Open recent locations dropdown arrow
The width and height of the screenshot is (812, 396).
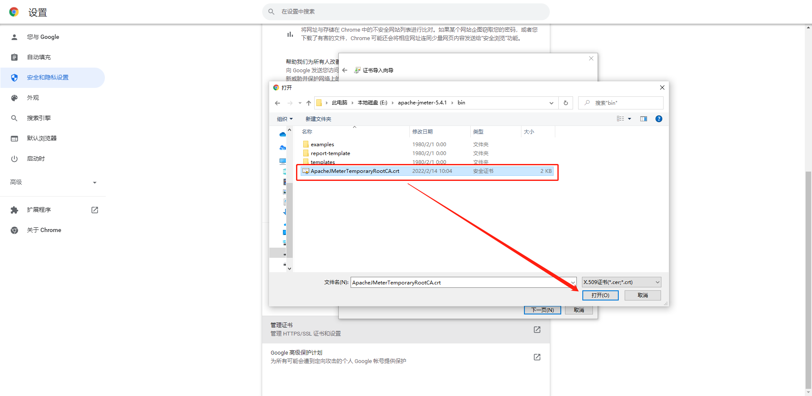pos(300,103)
